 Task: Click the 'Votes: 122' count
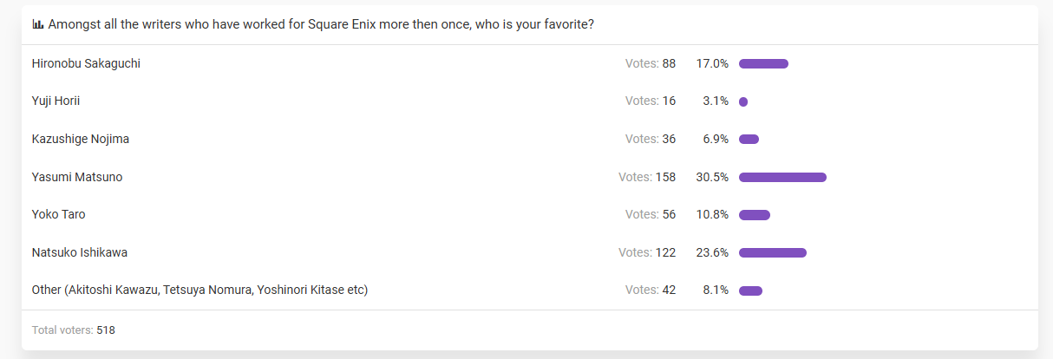pyautogui.click(x=647, y=252)
